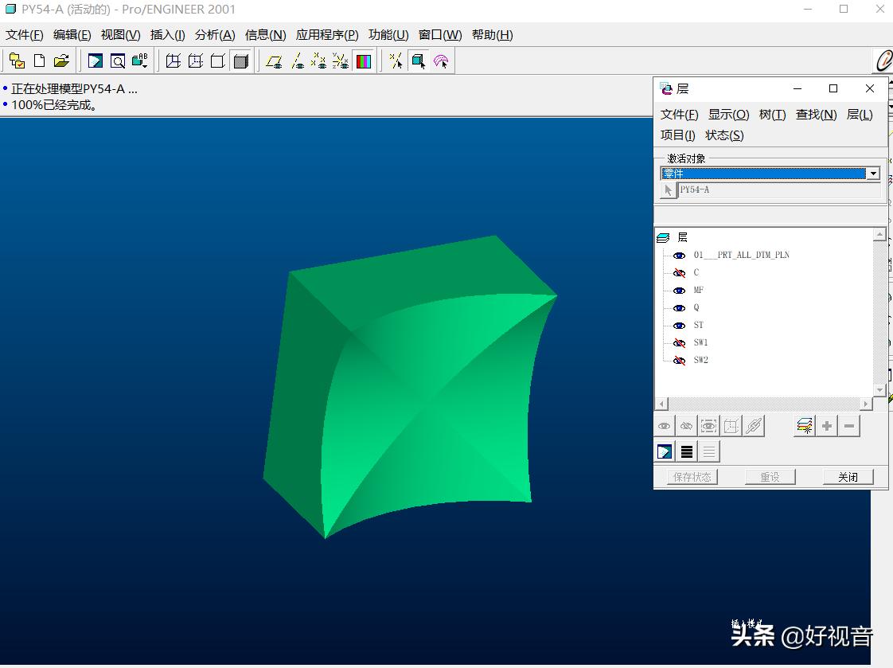Open the active object dropdown
This screenshot has width=893, height=668.
pos(873,174)
